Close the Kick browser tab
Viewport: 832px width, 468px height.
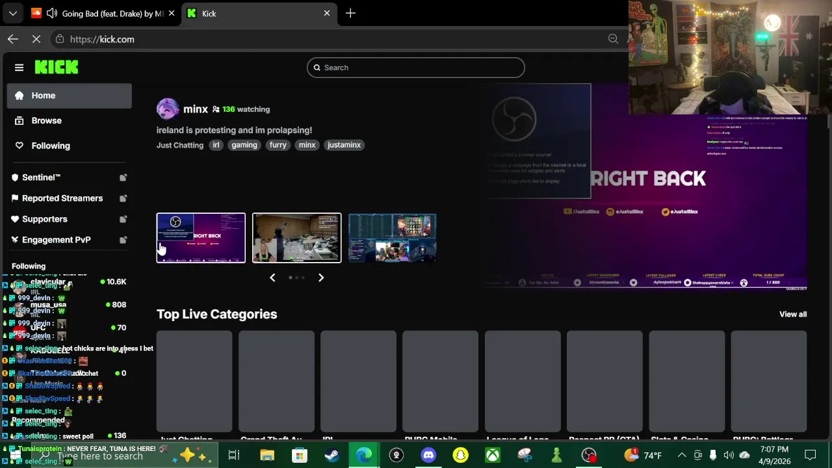tap(327, 13)
